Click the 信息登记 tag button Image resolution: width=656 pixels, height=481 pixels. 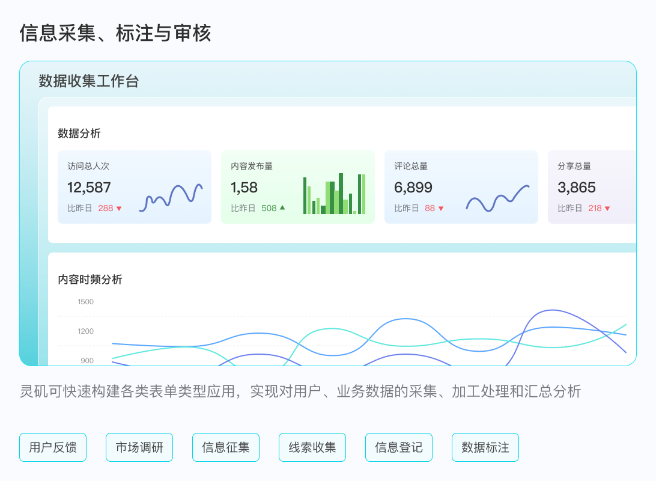[x=399, y=447]
